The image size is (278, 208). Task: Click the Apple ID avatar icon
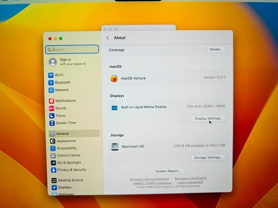[x=53, y=62]
